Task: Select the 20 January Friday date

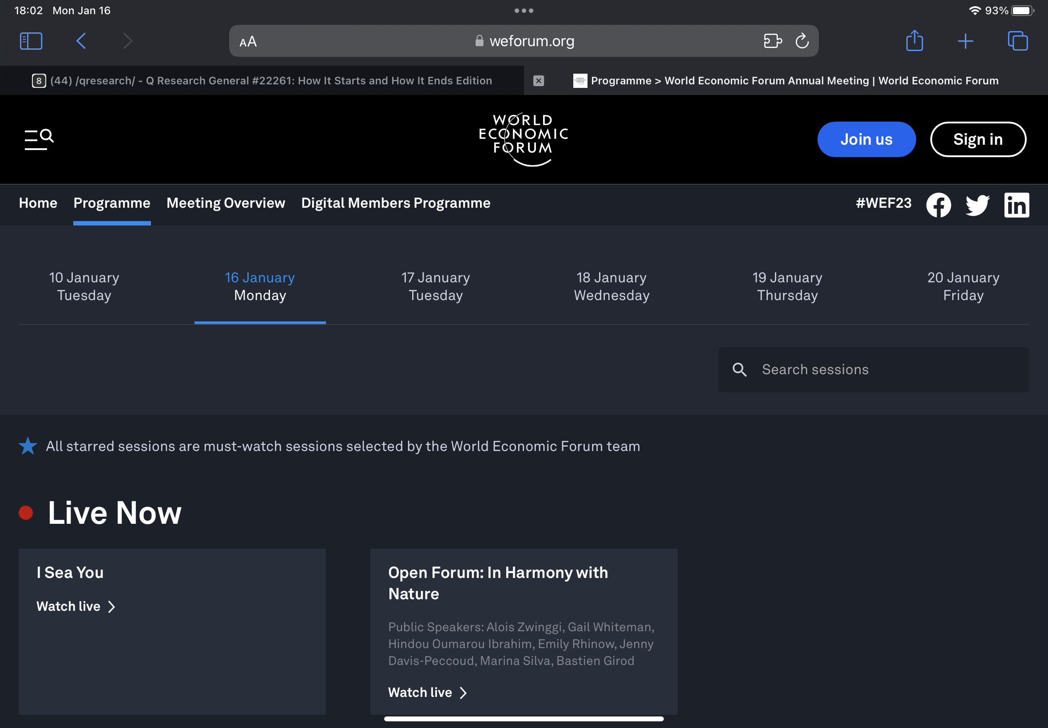Action: click(964, 286)
